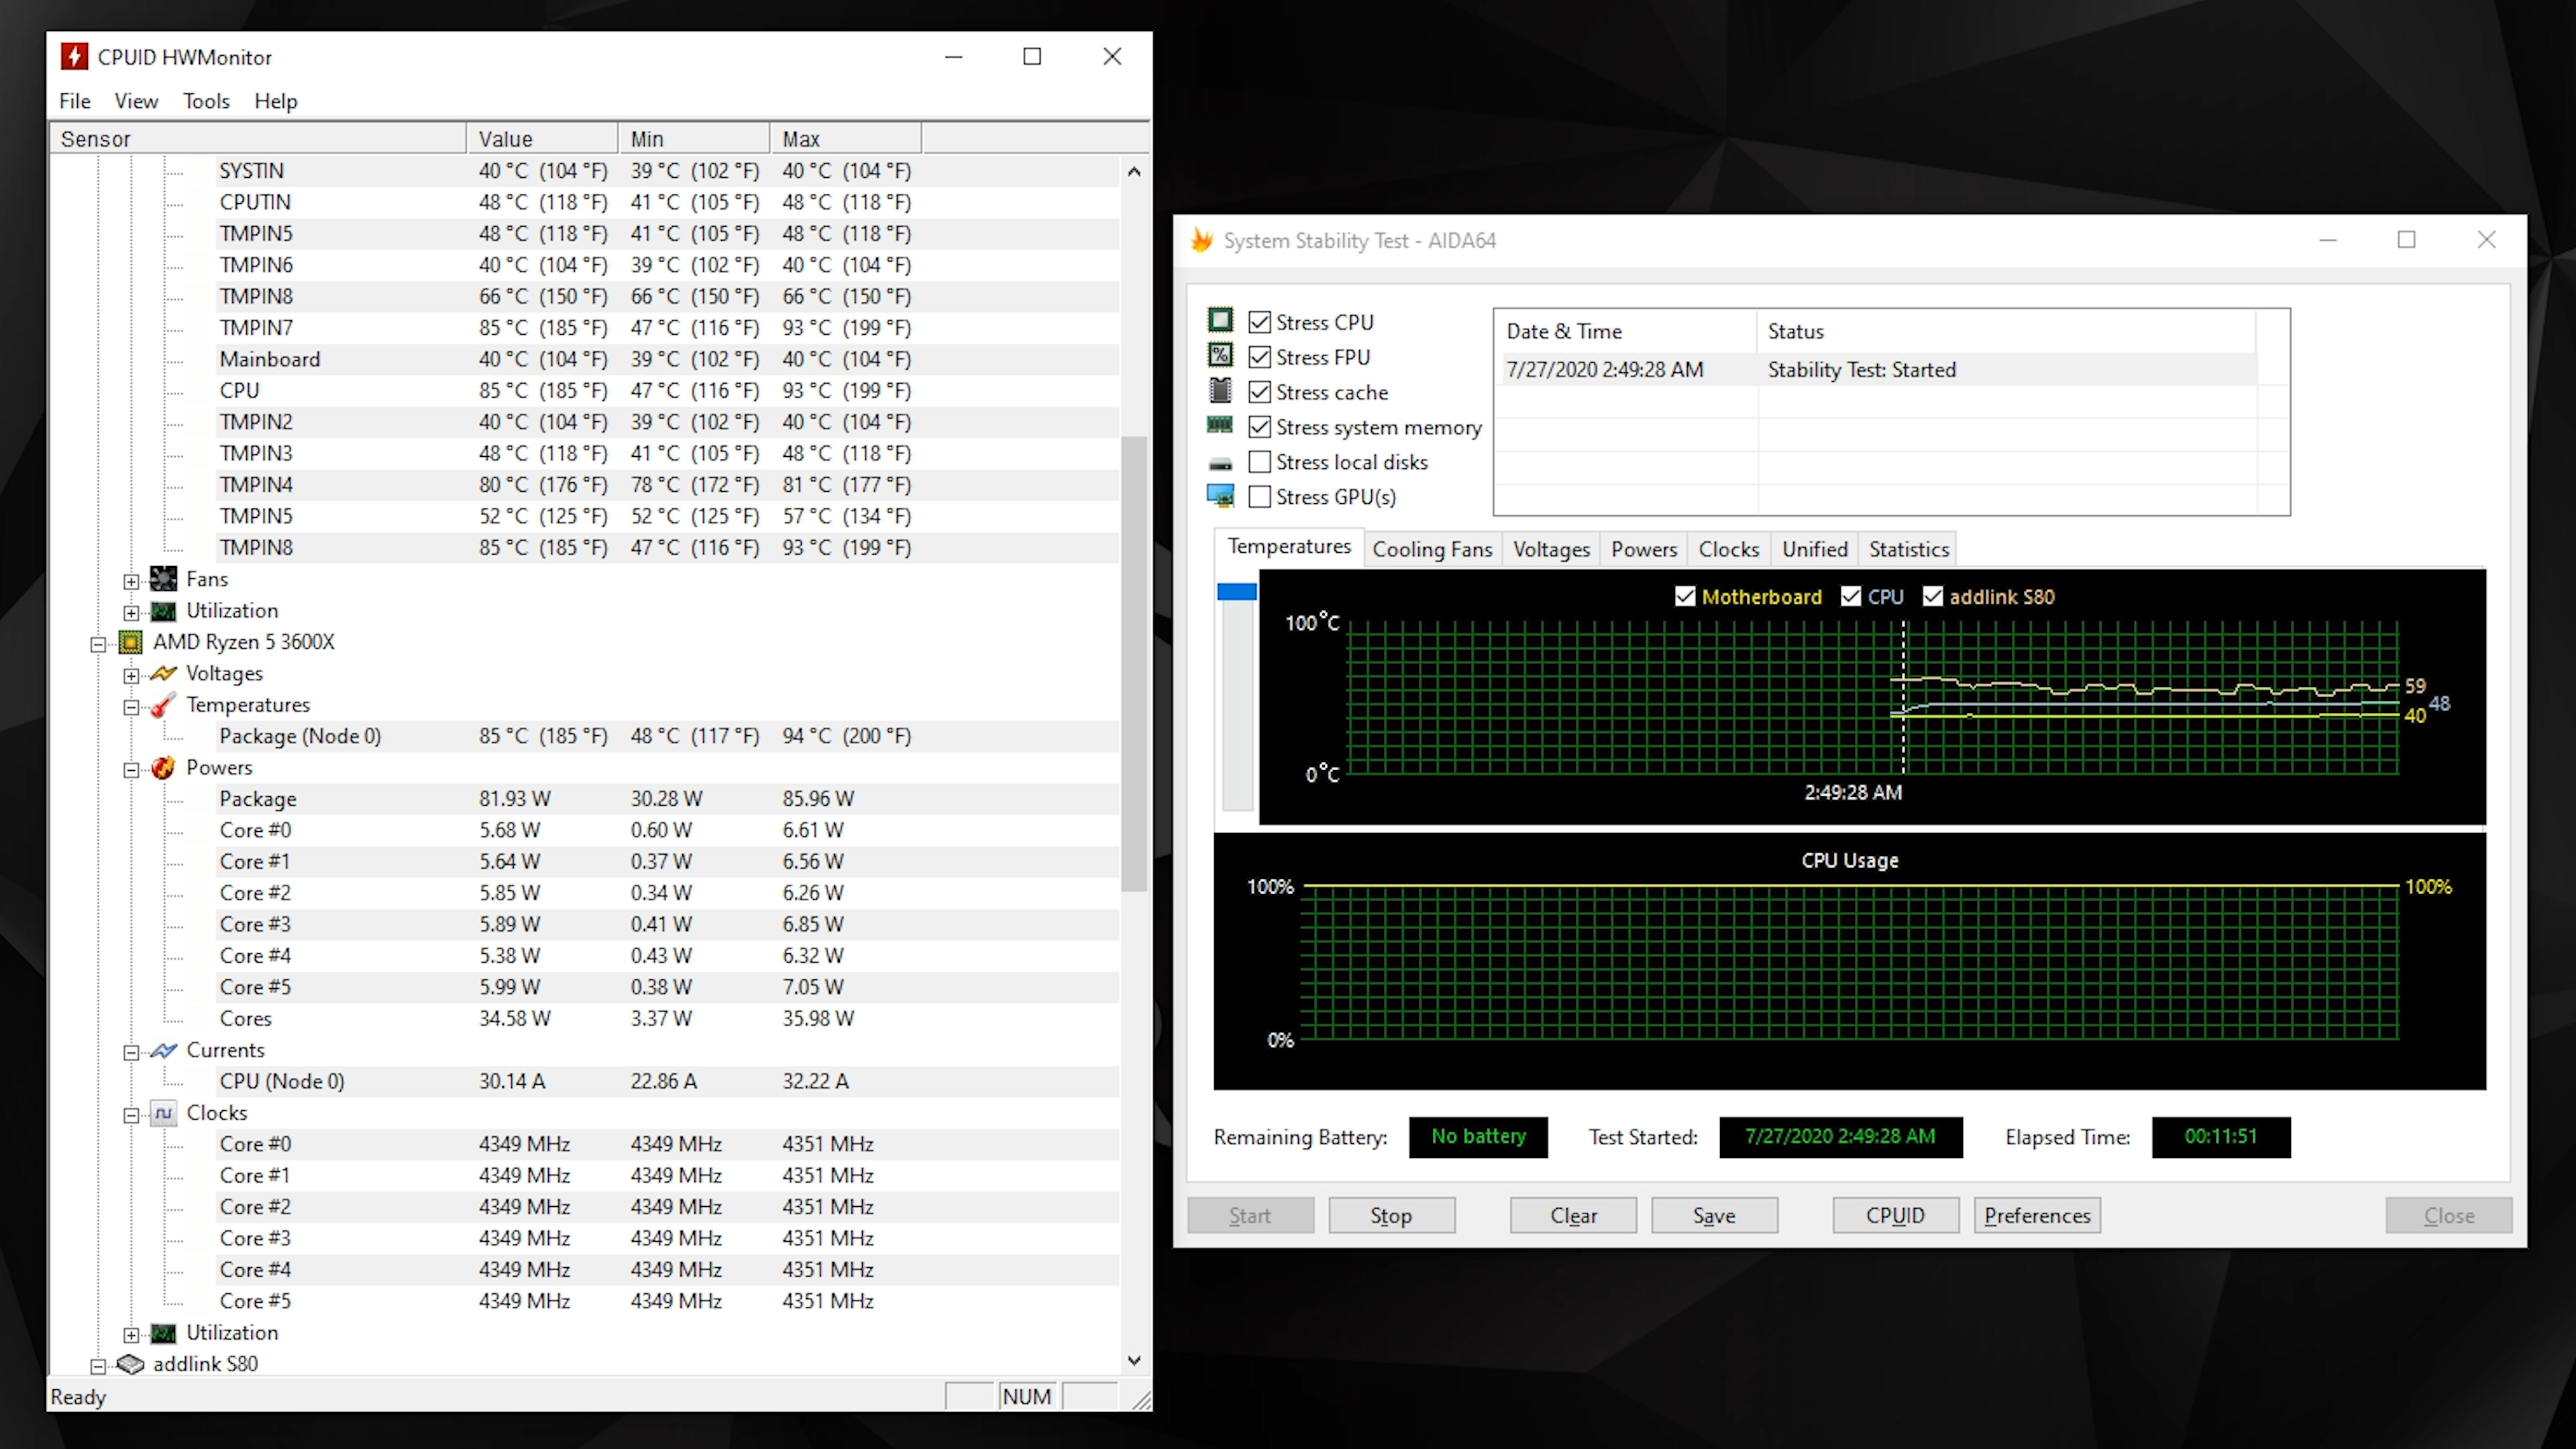Enable Stress GPU(s)

click(1260, 497)
